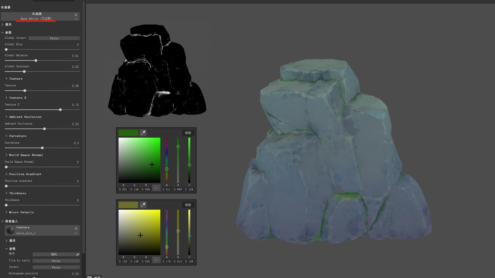495x278 pixels.
Task: Expand the Position Gradient group
Action: coord(6,174)
